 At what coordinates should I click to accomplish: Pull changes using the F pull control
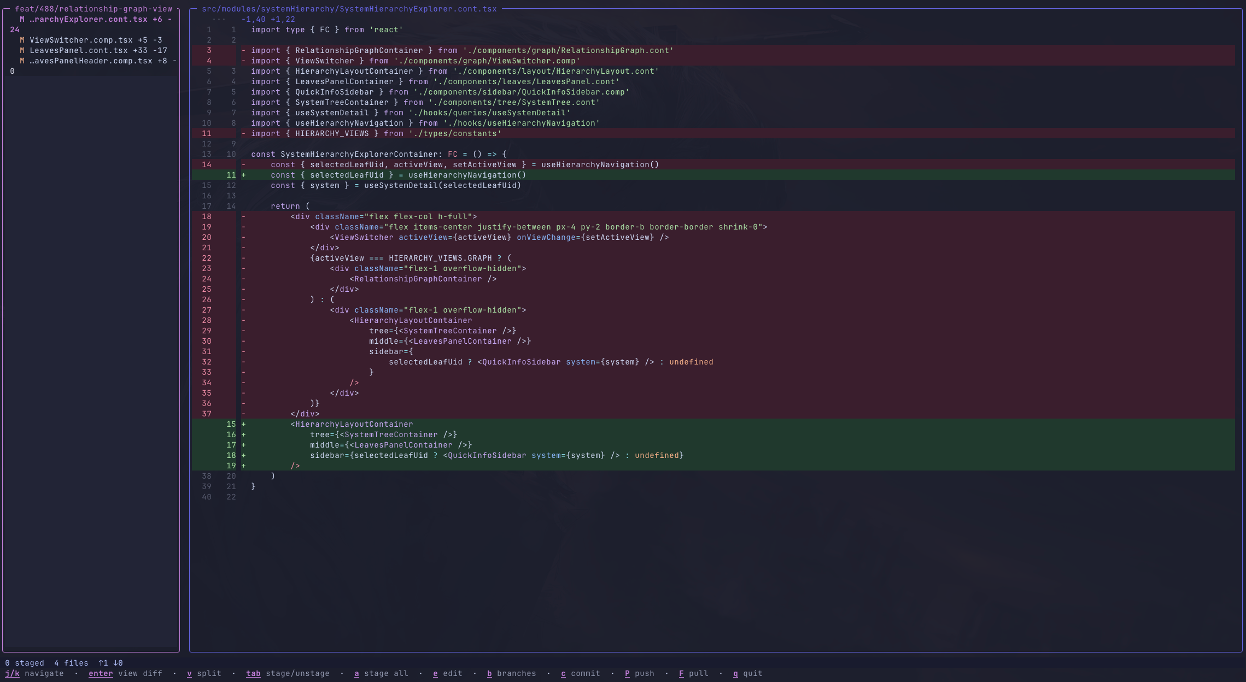pyautogui.click(x=693, y=673)
